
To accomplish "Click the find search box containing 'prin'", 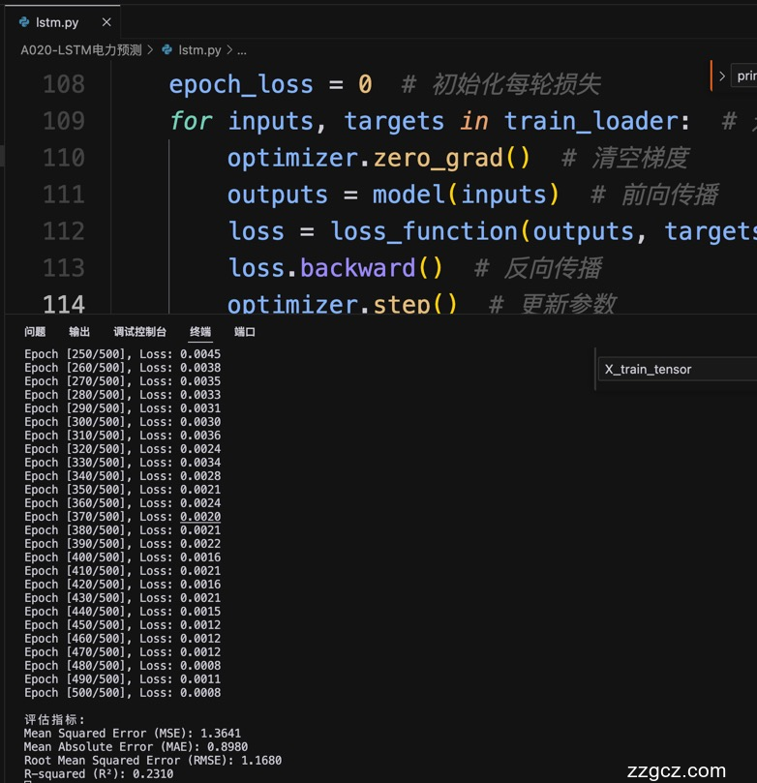I will pos(745,75).
